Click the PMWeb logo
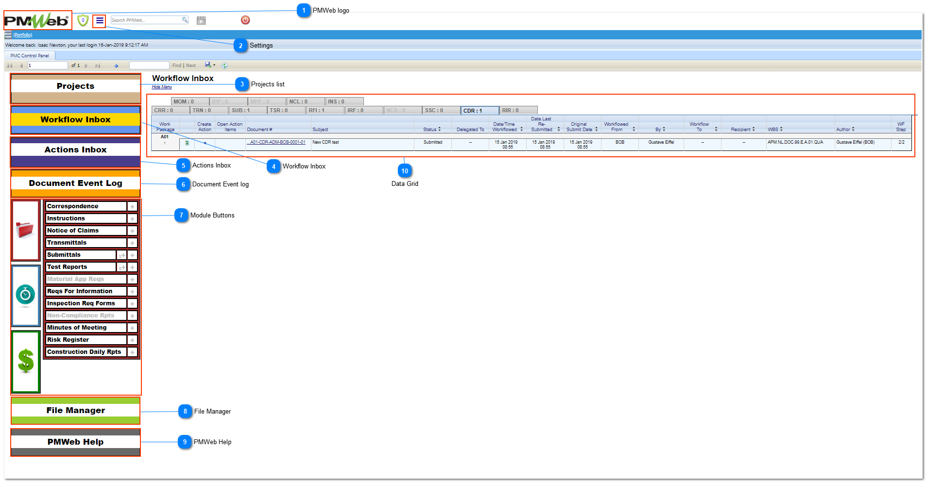927x483 pixels. pyautogui.click(x=37, y=21)
